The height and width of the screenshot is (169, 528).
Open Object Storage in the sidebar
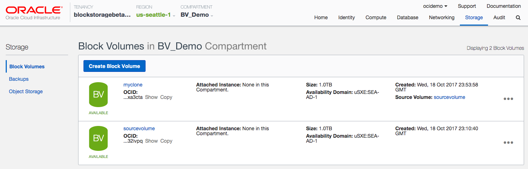pos(26,91)
